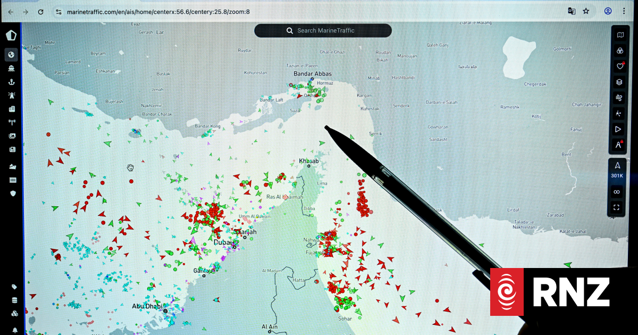The width and height of the screenshot is (638, 335).
Task: Open the notifications bell icon
Action: pos(14,330)
